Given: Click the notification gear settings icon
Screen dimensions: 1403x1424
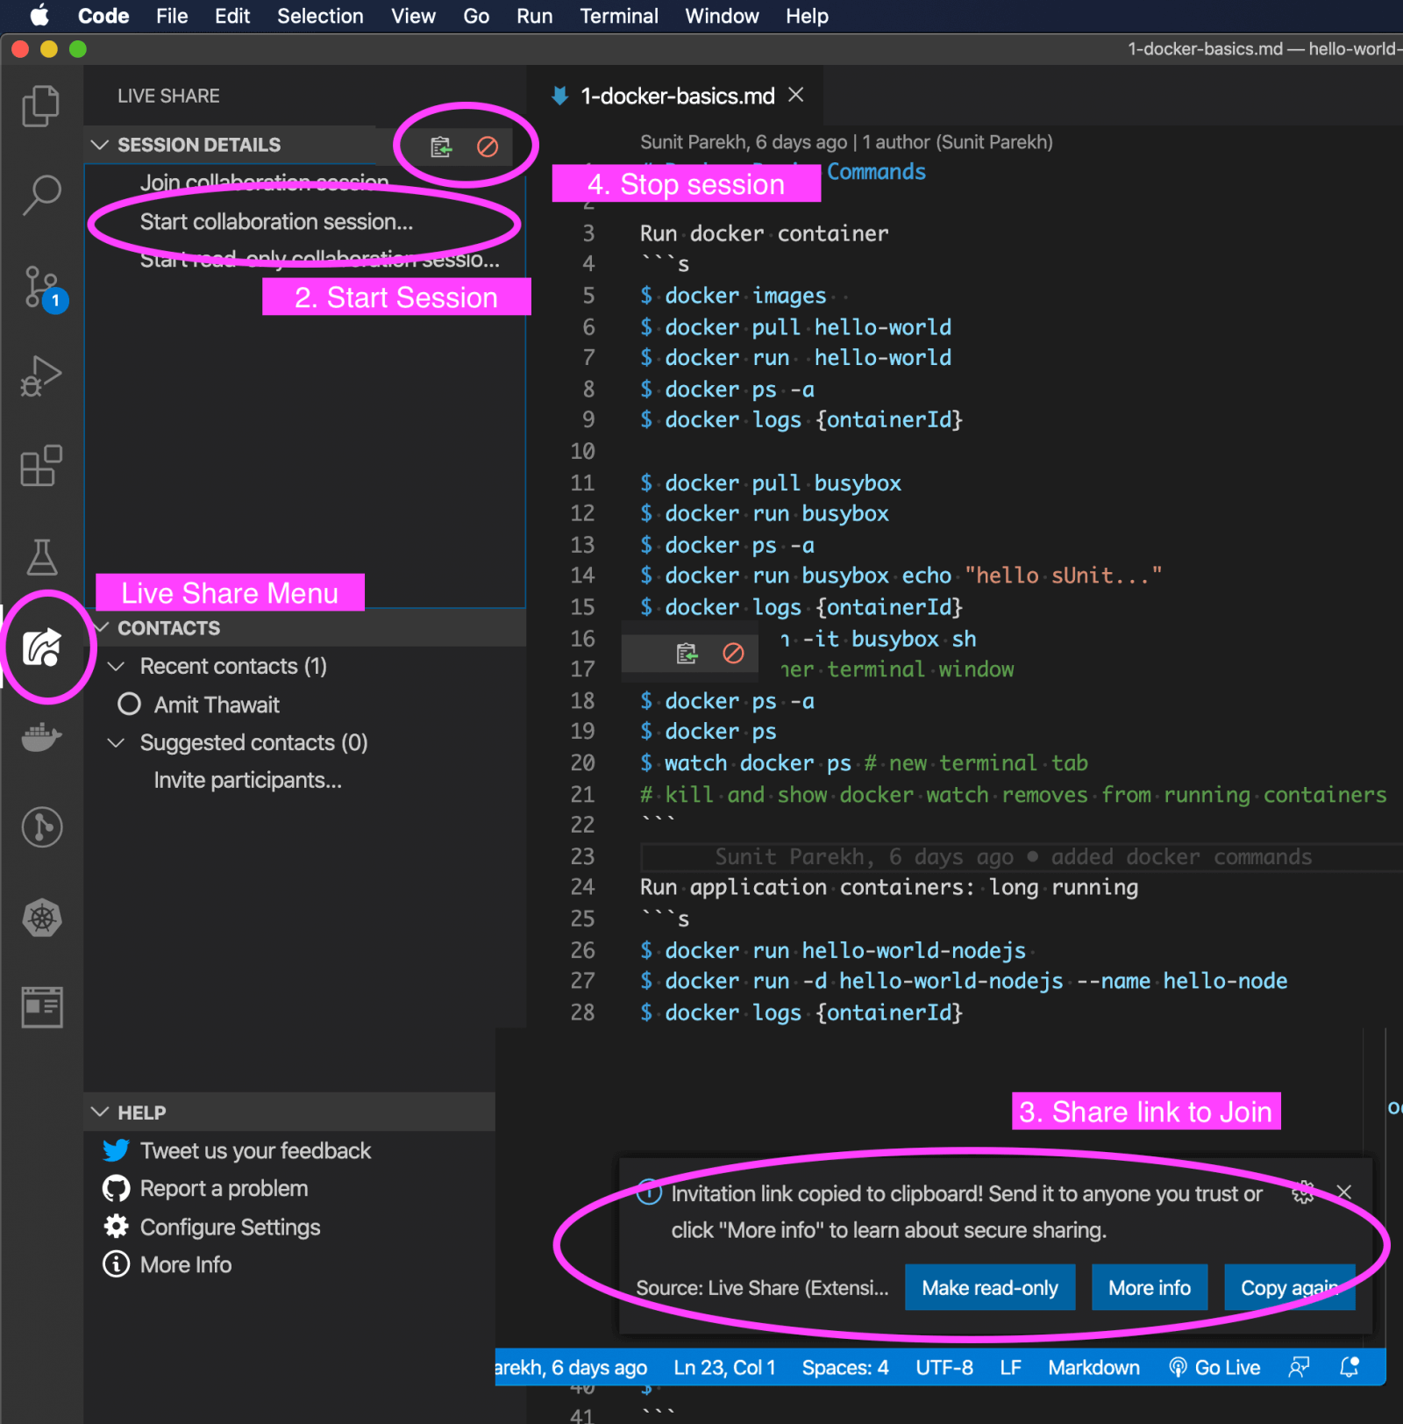Looking at the screenshot, I should (x=1303, y=1192).
